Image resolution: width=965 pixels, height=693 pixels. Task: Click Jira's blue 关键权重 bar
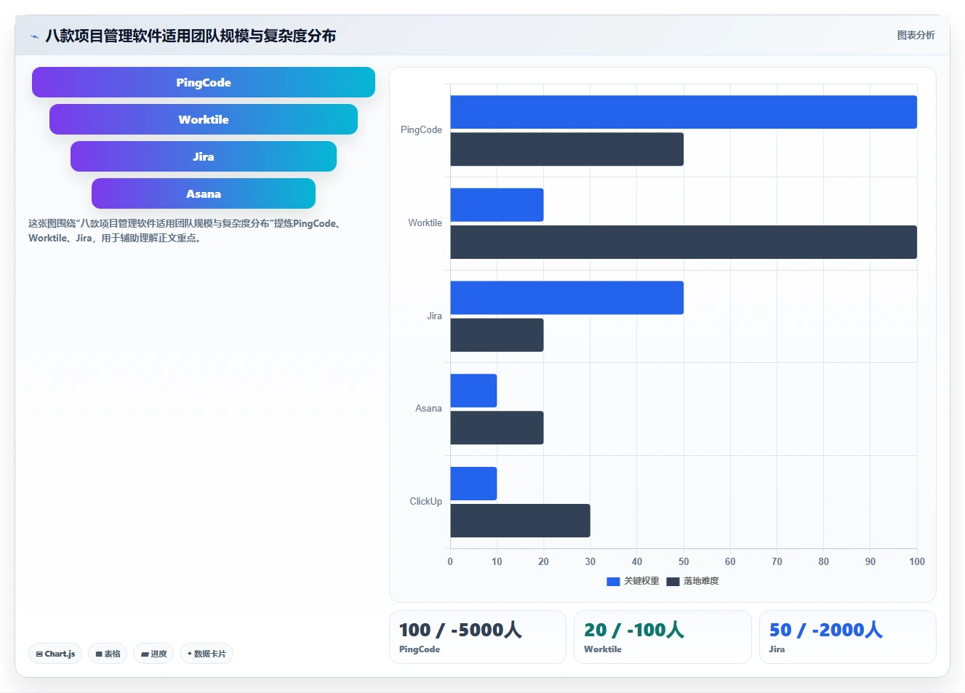[x=566, y=297]
